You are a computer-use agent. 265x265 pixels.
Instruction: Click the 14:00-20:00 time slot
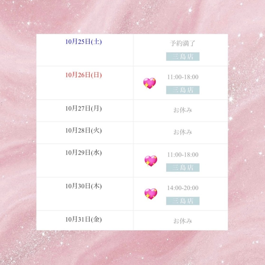click(x=183, y=188)
